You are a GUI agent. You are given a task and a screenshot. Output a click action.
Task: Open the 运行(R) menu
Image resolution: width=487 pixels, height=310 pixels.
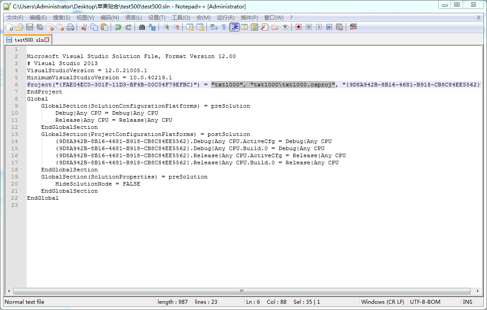tap(226, 18)
